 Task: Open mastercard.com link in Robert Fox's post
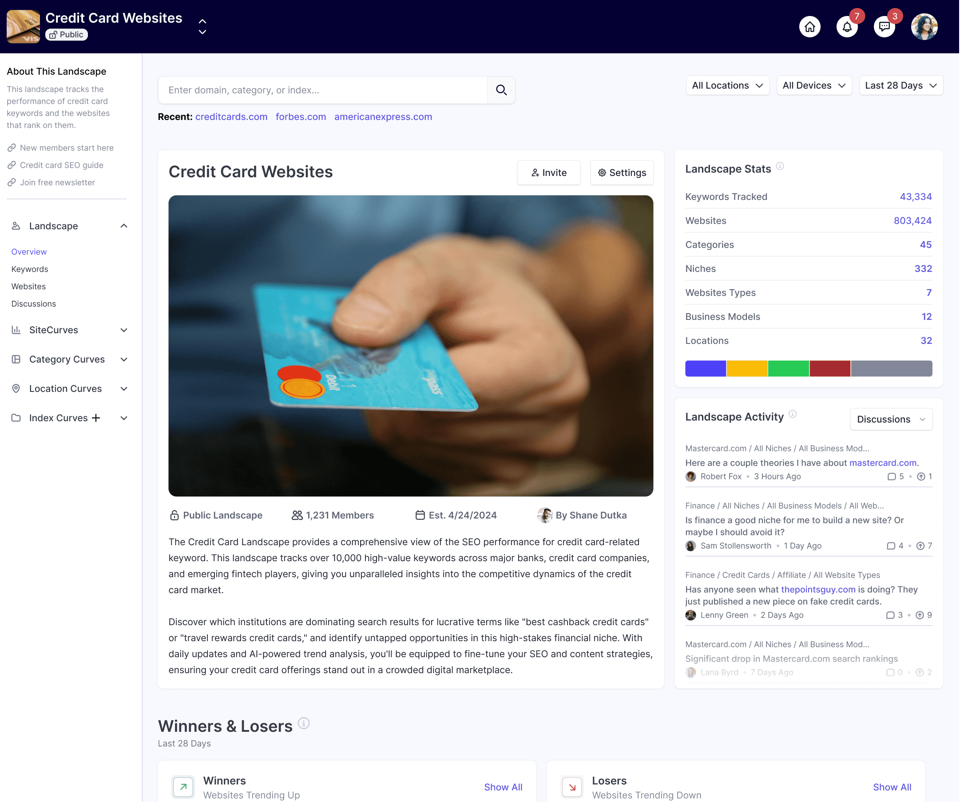coord(883,463)
